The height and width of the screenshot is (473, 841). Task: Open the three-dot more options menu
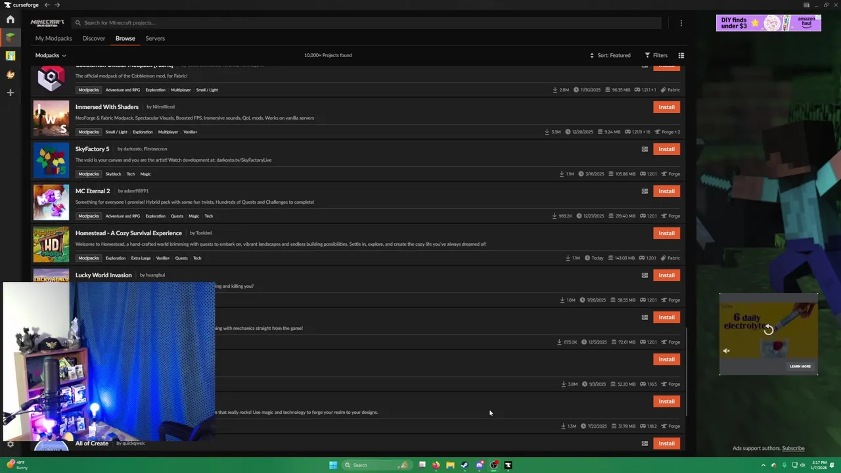(681, 22)
